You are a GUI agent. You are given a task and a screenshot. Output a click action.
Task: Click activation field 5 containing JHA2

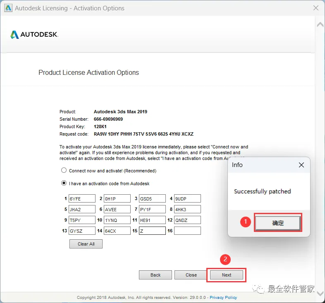pos(82,209)
